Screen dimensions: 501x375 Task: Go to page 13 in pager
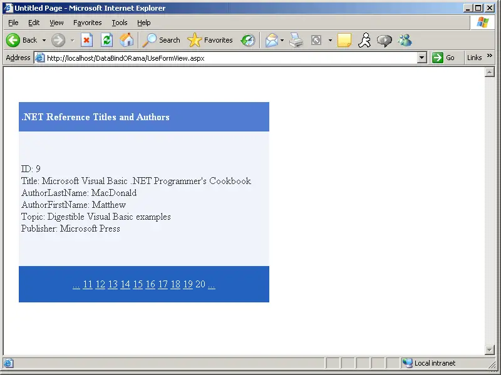point(113,284)
